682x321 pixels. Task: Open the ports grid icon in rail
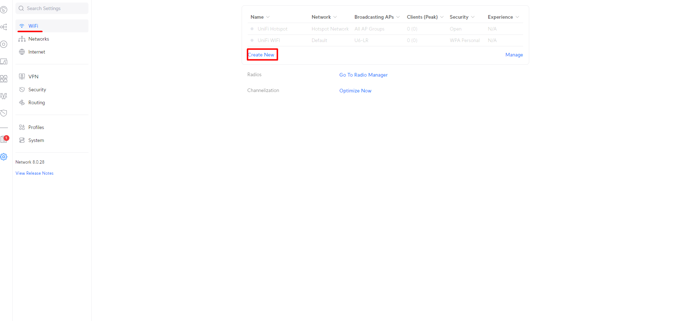pos(4,79)
